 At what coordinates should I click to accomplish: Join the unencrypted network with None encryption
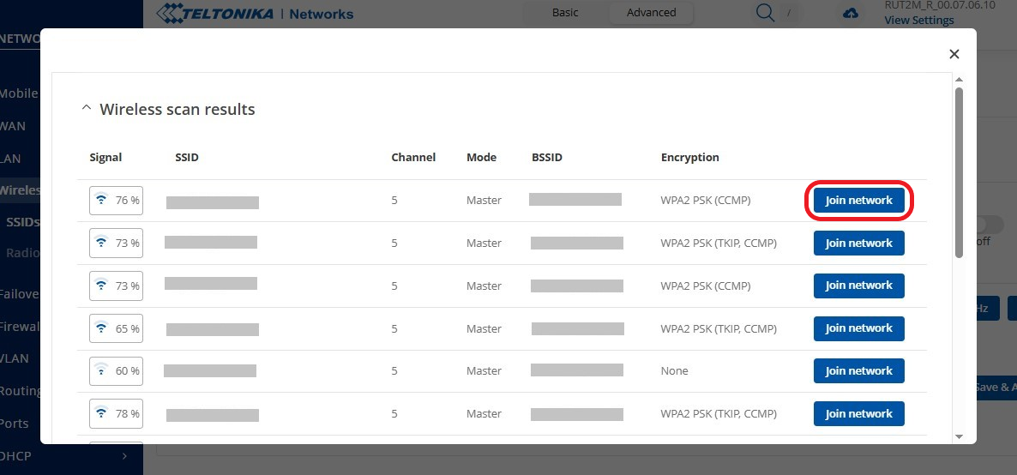(858, 371)
